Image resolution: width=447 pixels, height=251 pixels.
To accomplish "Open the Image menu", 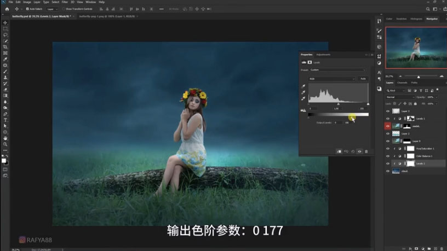I will pos(27,2).
